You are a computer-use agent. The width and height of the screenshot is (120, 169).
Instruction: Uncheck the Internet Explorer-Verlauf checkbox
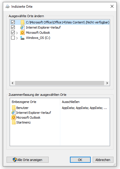click(x=13, y=27)
